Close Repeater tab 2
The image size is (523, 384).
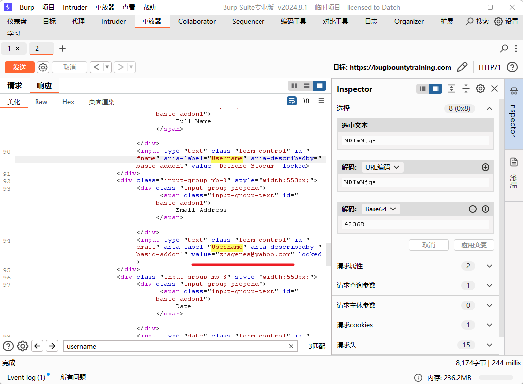(45, 49)
